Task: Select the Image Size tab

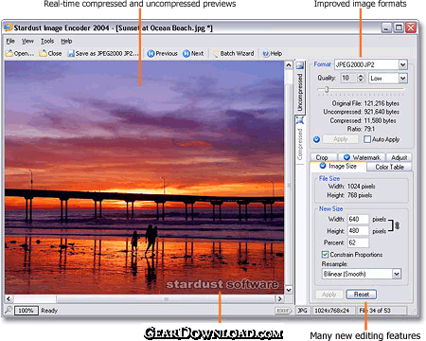Action: pos(338,166)
